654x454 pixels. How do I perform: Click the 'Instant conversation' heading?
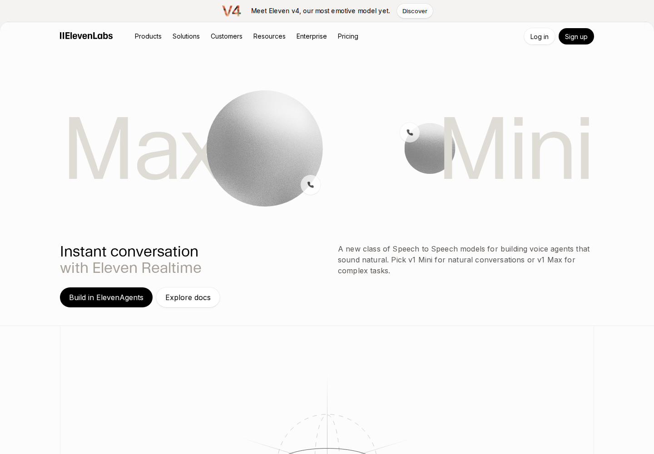coord(129,252)
